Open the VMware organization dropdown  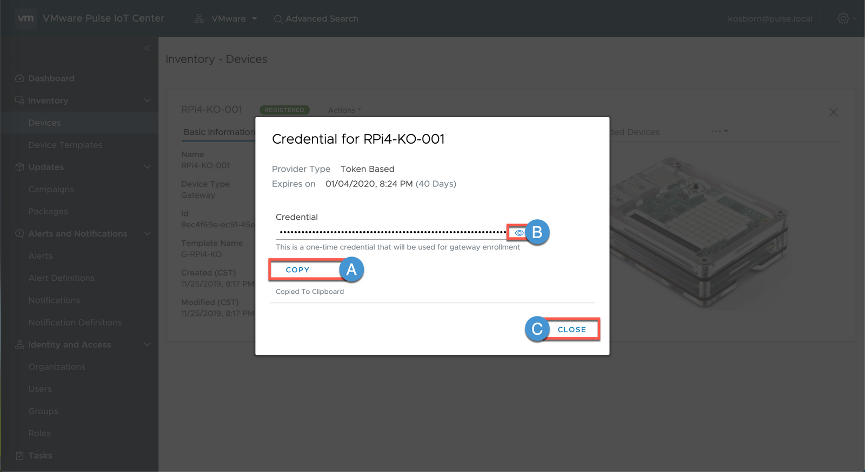coord(234,18)
